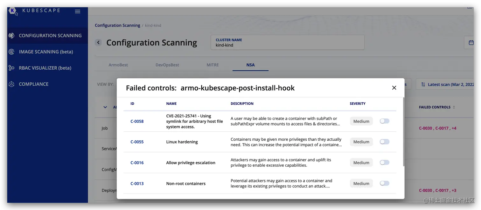481x210 pixels.
Task: Click the Medium badge for Non-root containers
Action: [x=361, y=184]
